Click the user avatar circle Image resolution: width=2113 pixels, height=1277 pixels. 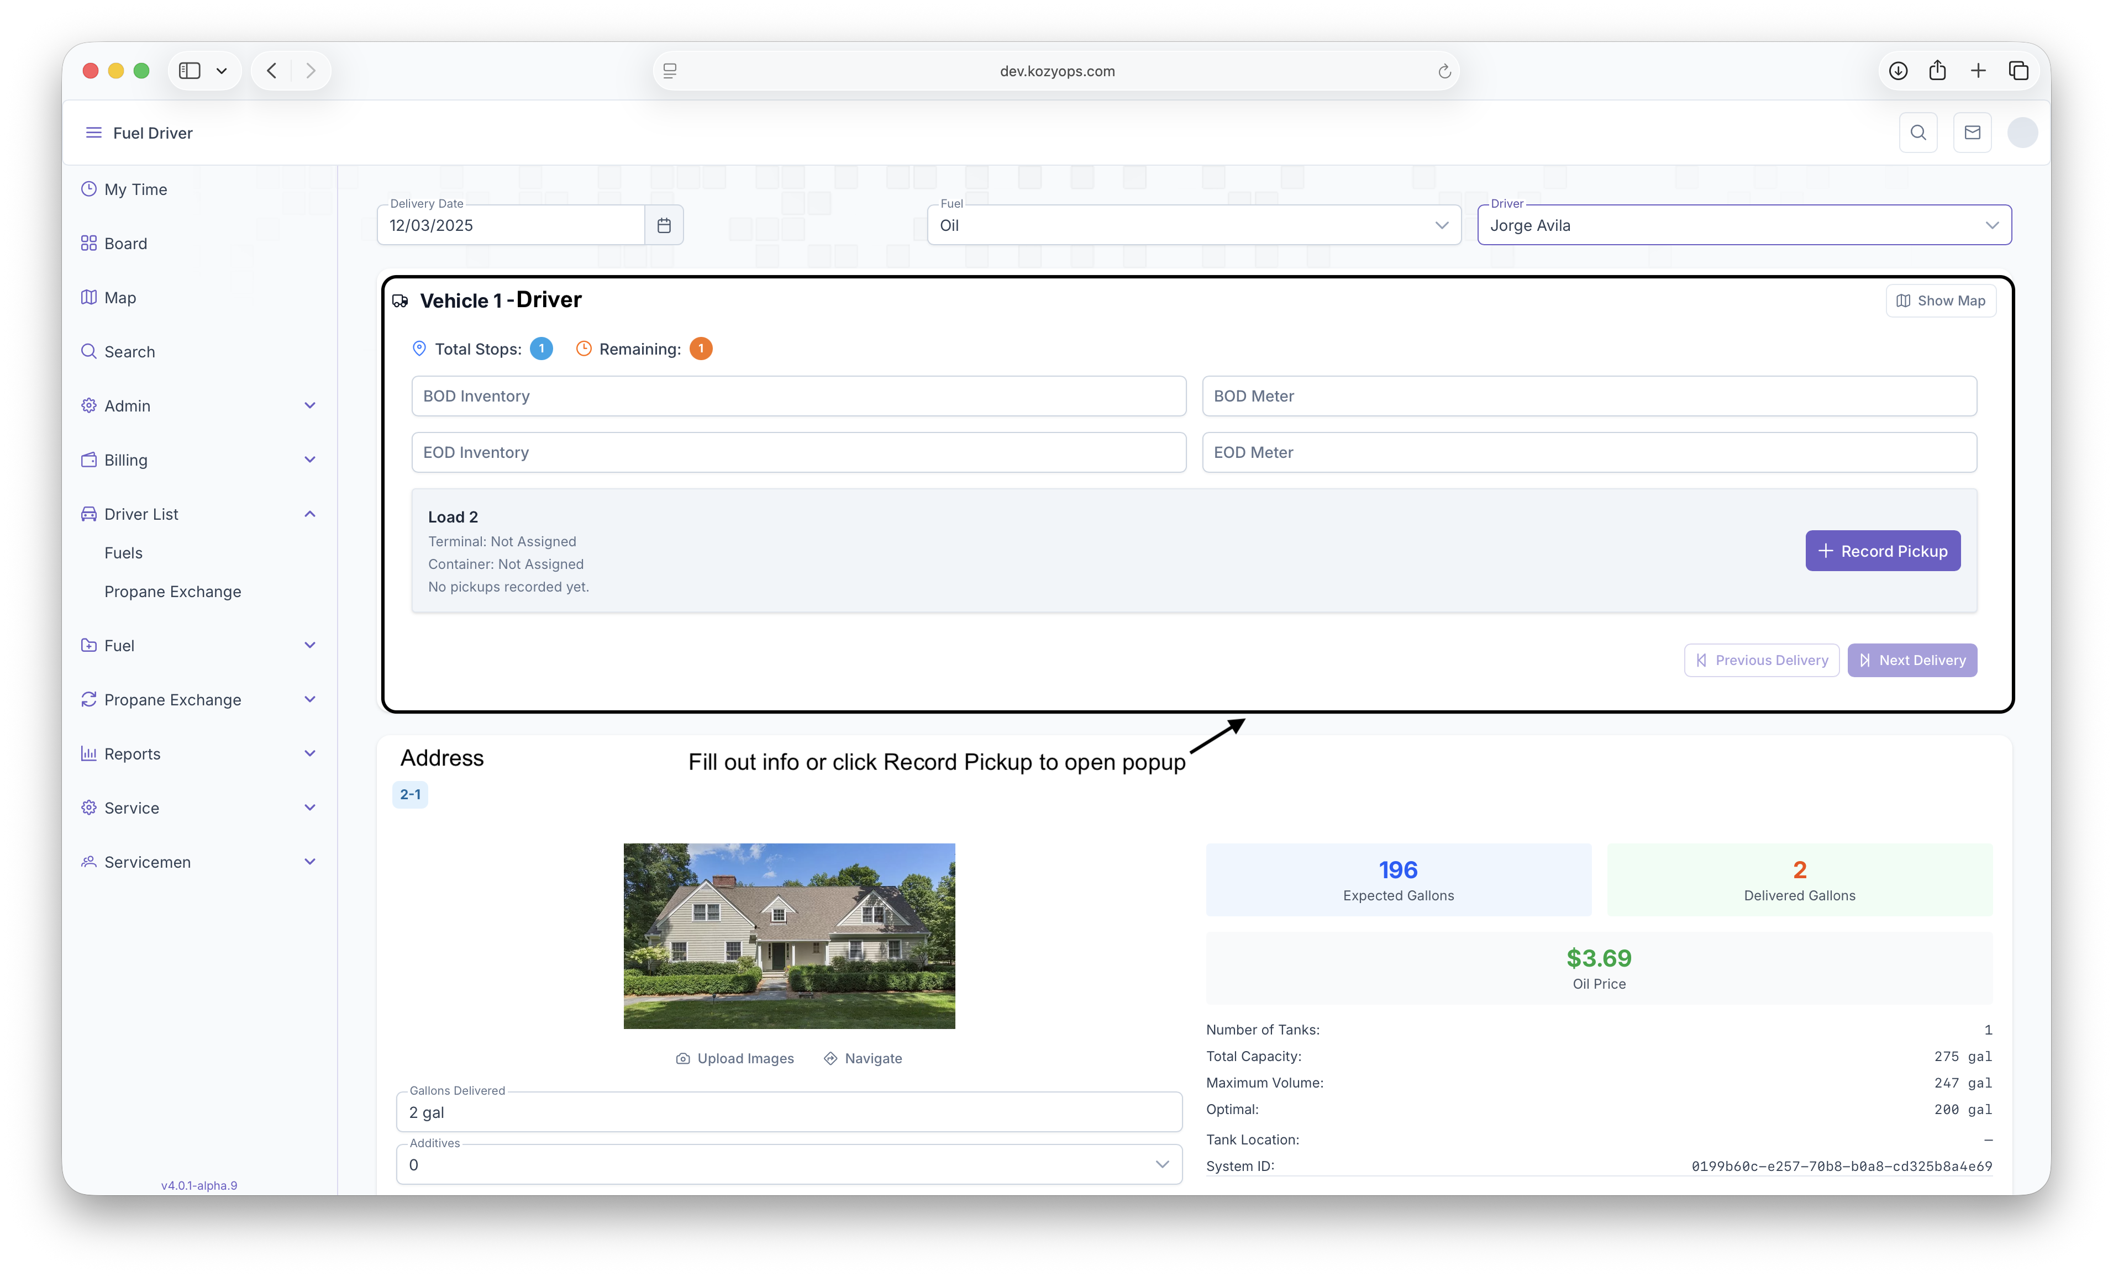coord(2022,133)
